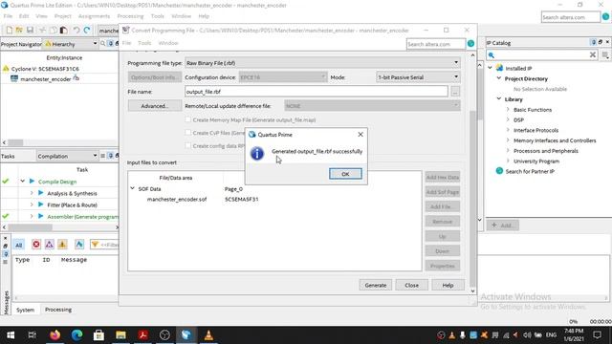Open File Explorer from the taskbar
Screen dimensions: 612x344
click(x=120, y=334)
